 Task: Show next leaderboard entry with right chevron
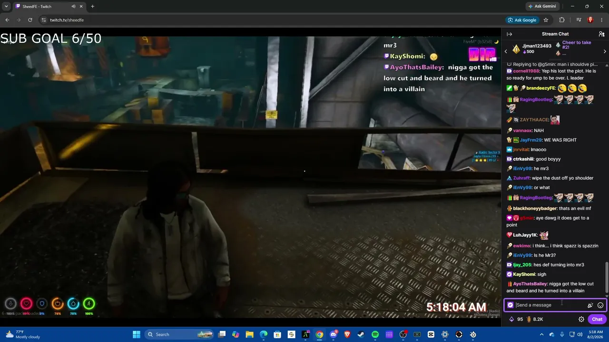[605, 51]
